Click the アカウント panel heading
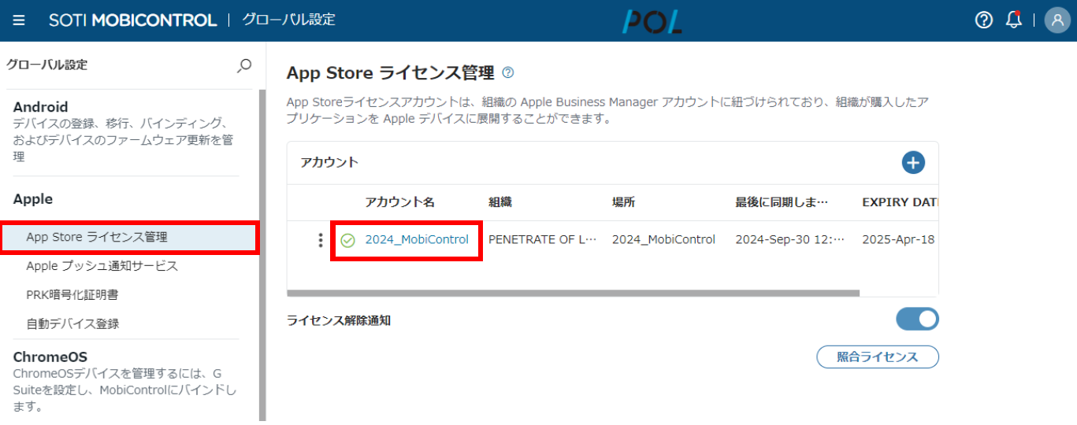This screenshot has height=425, width=1077. pyautogui.click(x=329, y=163)
